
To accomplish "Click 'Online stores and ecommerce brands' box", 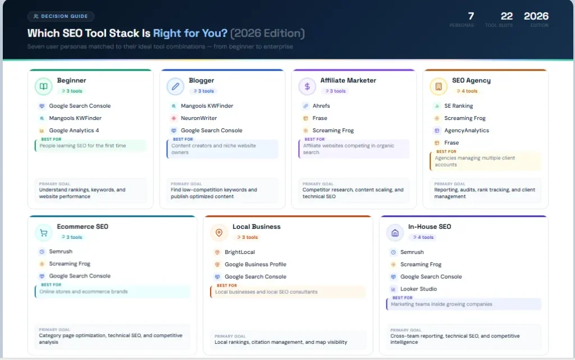I will [112, 292].
